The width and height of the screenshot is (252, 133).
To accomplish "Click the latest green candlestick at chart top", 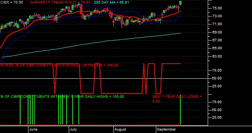I will click(180, 3).
